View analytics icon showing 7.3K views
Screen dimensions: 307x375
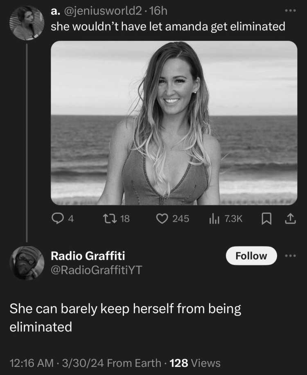tap(214, 219)
